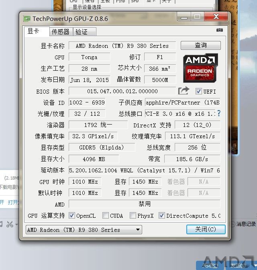
Task: Click 消息记录 in the chat window behind
Action: 246,224
